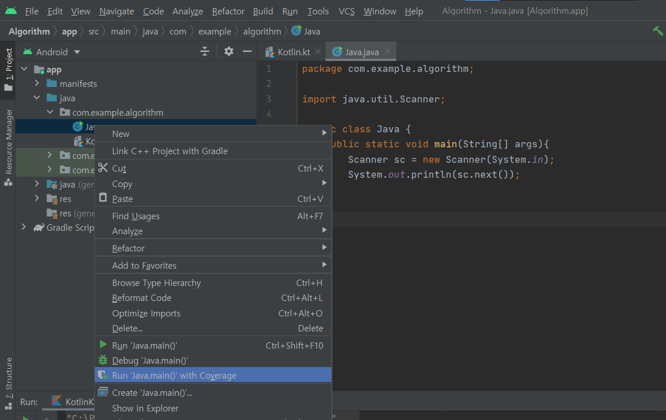Select Run 'Java.main()' with Coverage
Viewport: 666px width, 420px height.
point(213,375)
